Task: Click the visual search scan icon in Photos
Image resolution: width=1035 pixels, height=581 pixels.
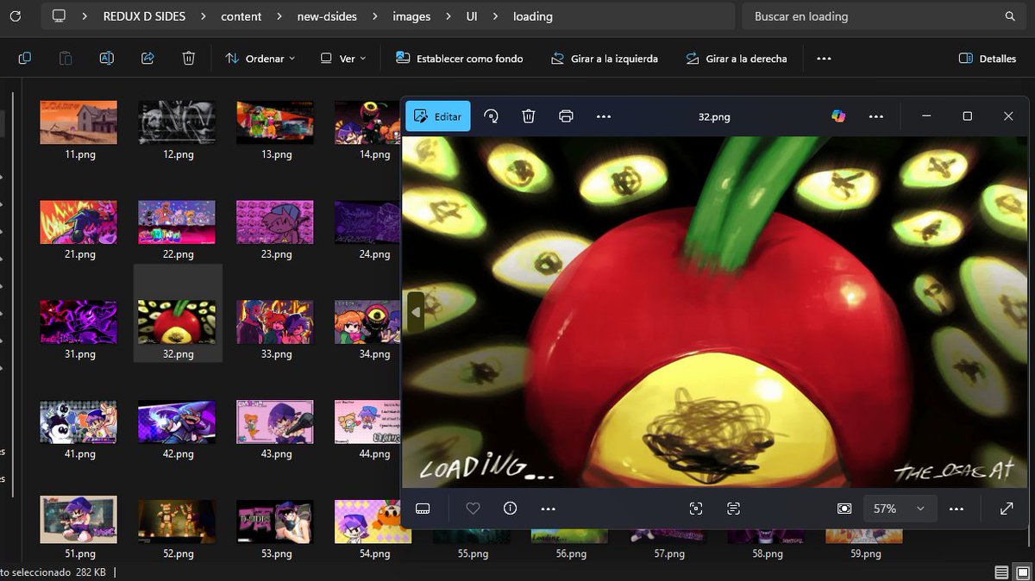Action: pyautogui.click(x=696, y=509)
